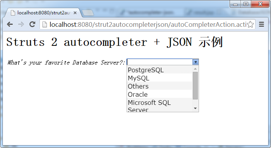
Task: Collapse the database autocompleter dropdown arrow
Action: click(196, 62)
